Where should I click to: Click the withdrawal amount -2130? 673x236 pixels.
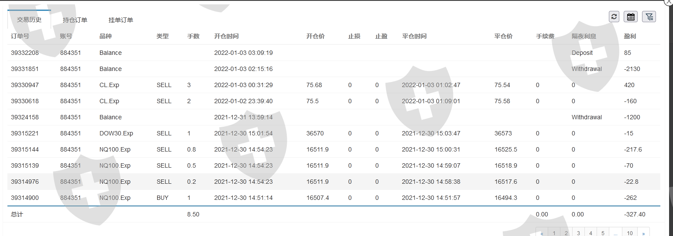(632, 69)
